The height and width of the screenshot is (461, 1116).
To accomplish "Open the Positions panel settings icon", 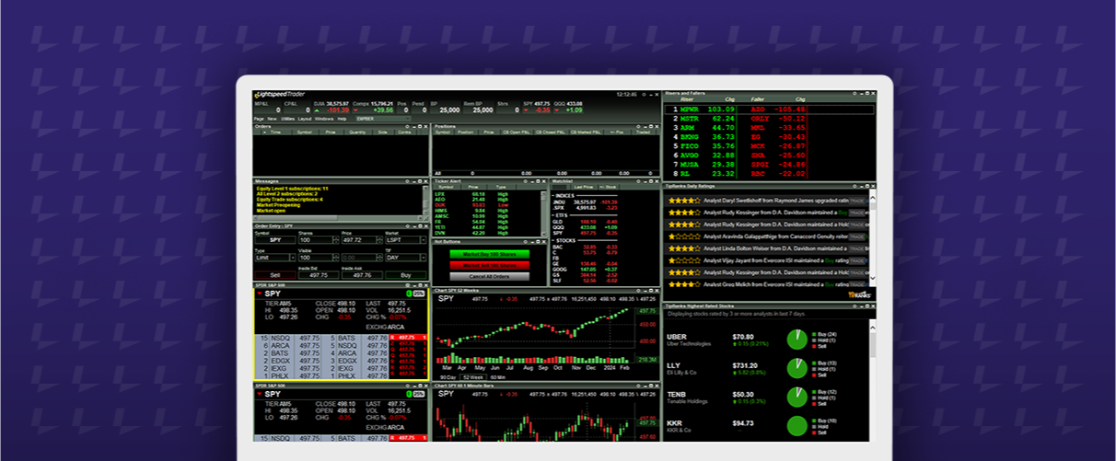I will click(638, 126).
